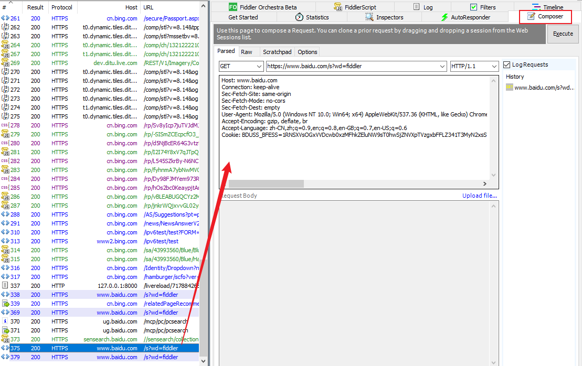Click the horizontal scrollbar thumb in headers box

point(267,184)
